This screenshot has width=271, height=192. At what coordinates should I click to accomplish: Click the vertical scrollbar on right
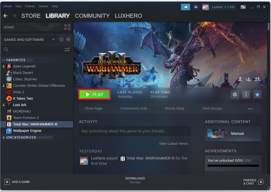(x=269, y=26)
